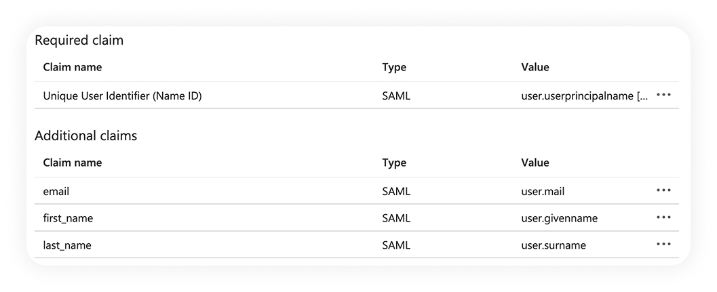Open options menu for Unique User Identifier claim
717x292 pixels.
tap(663, 96)
